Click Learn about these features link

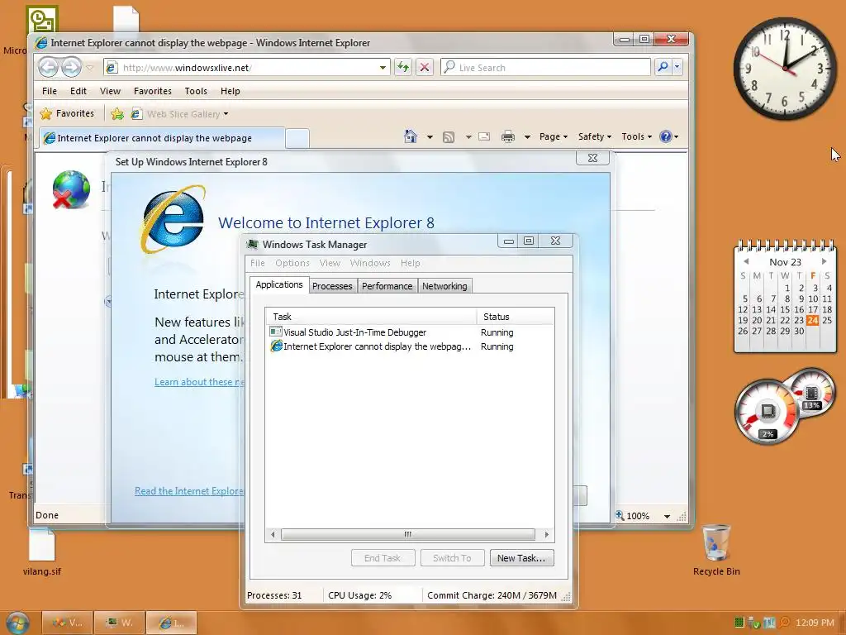coord(199,382)
